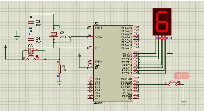Click the 33nF value under C4
This screenshot has width=204, height=111.
pyautogui.click(x=38, y=42)
